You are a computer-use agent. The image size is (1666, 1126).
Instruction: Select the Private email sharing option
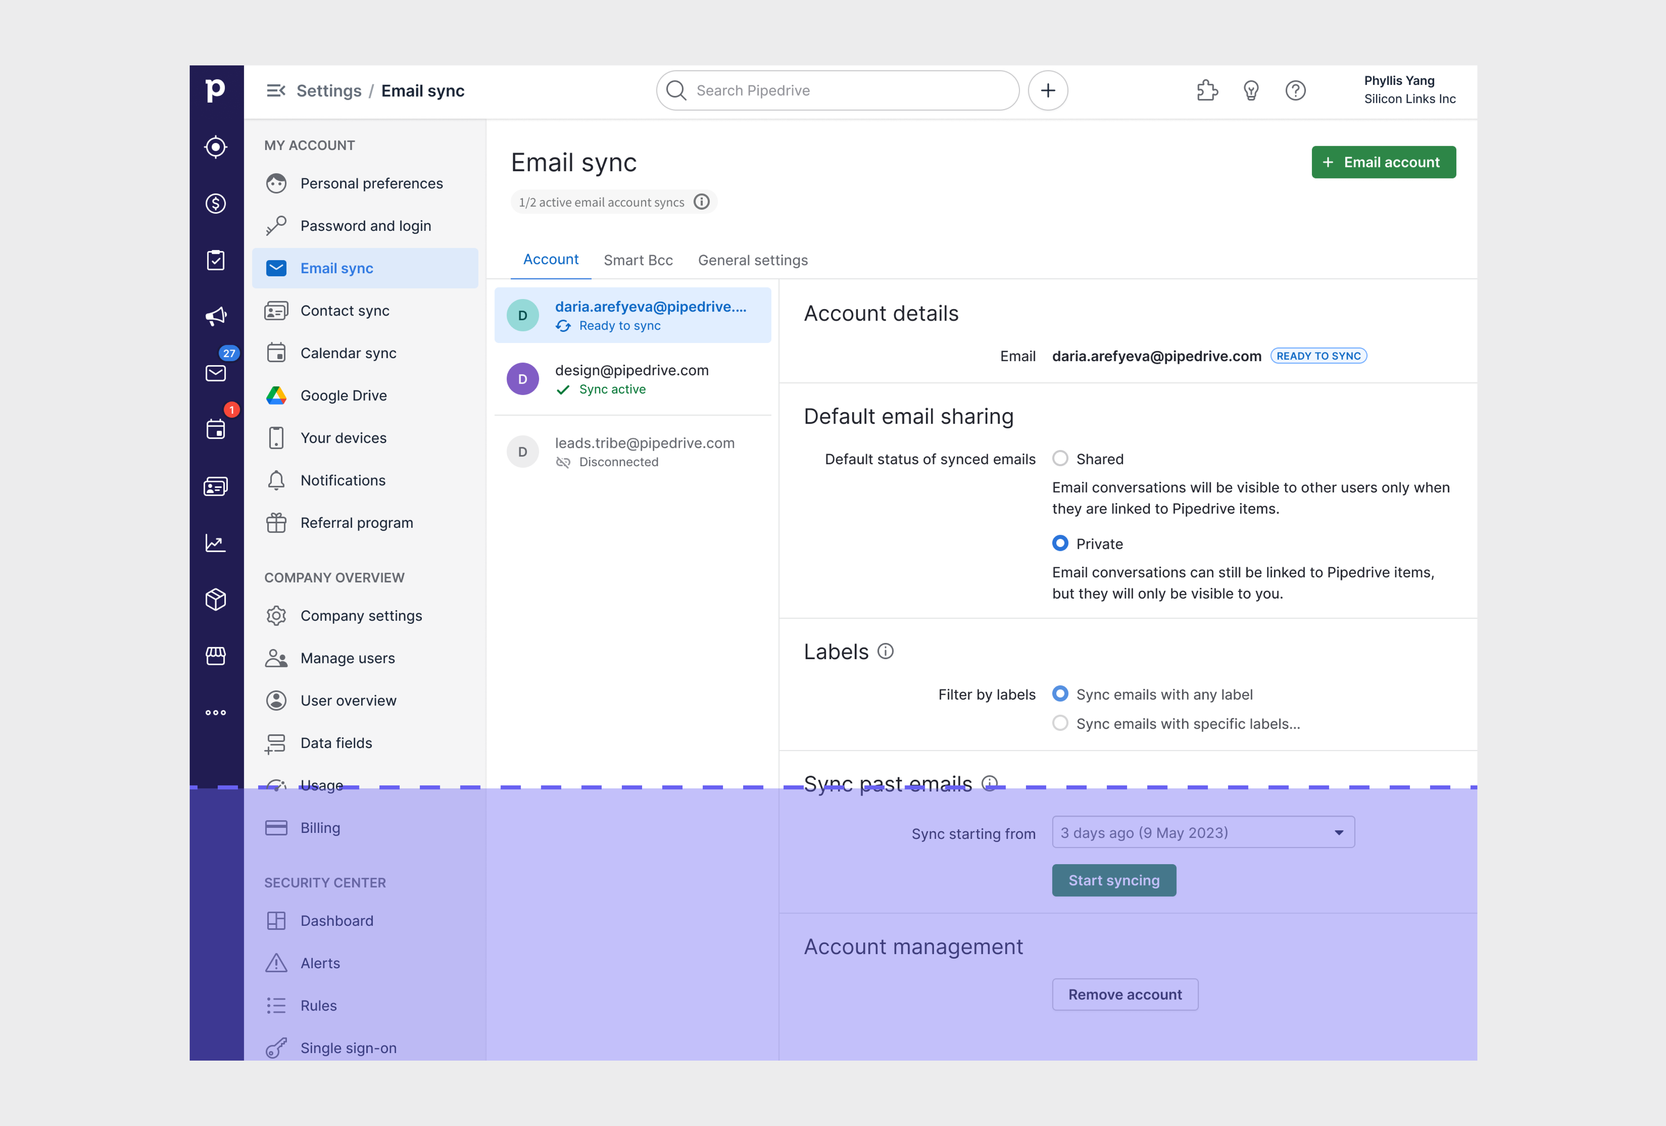coord(1060,543)
